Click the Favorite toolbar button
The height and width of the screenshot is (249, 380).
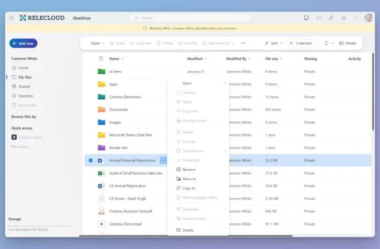point(188,43)
